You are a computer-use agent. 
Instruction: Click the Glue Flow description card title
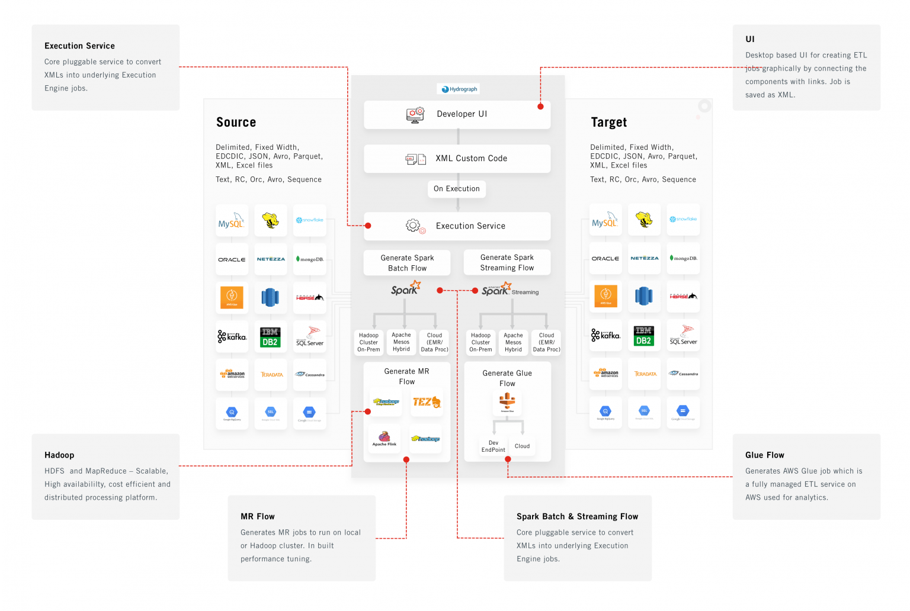click(765, 455)
